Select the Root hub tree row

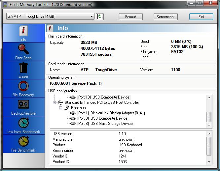point(78,108)
